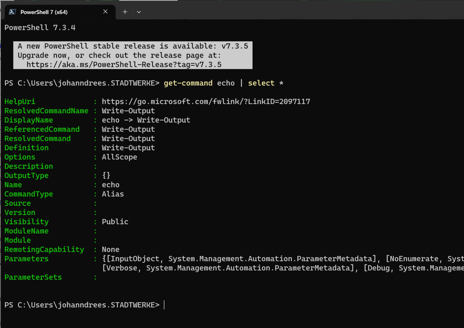Click the select keyword in the command

261,83
